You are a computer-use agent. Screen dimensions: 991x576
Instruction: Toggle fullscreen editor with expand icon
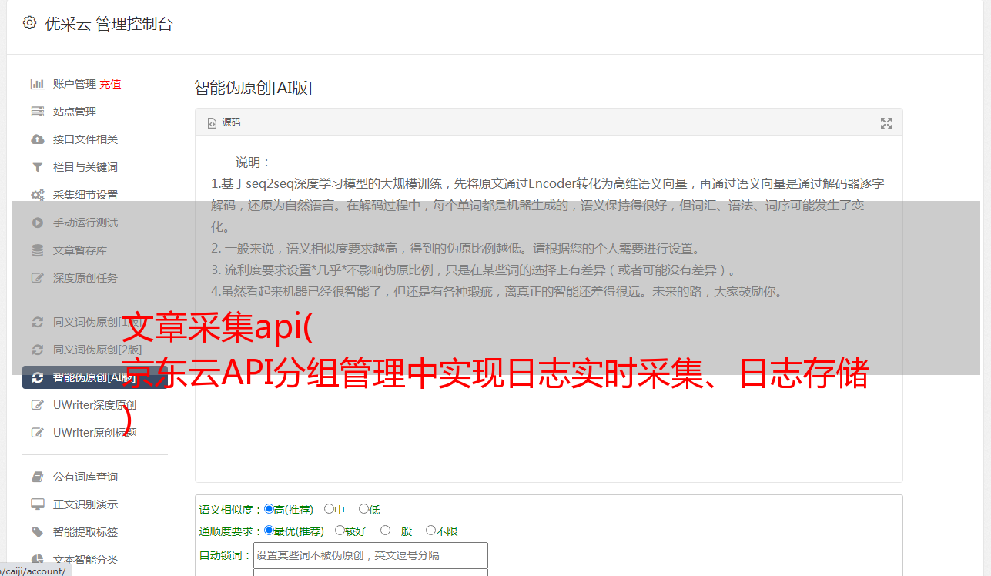click(886, 123)
